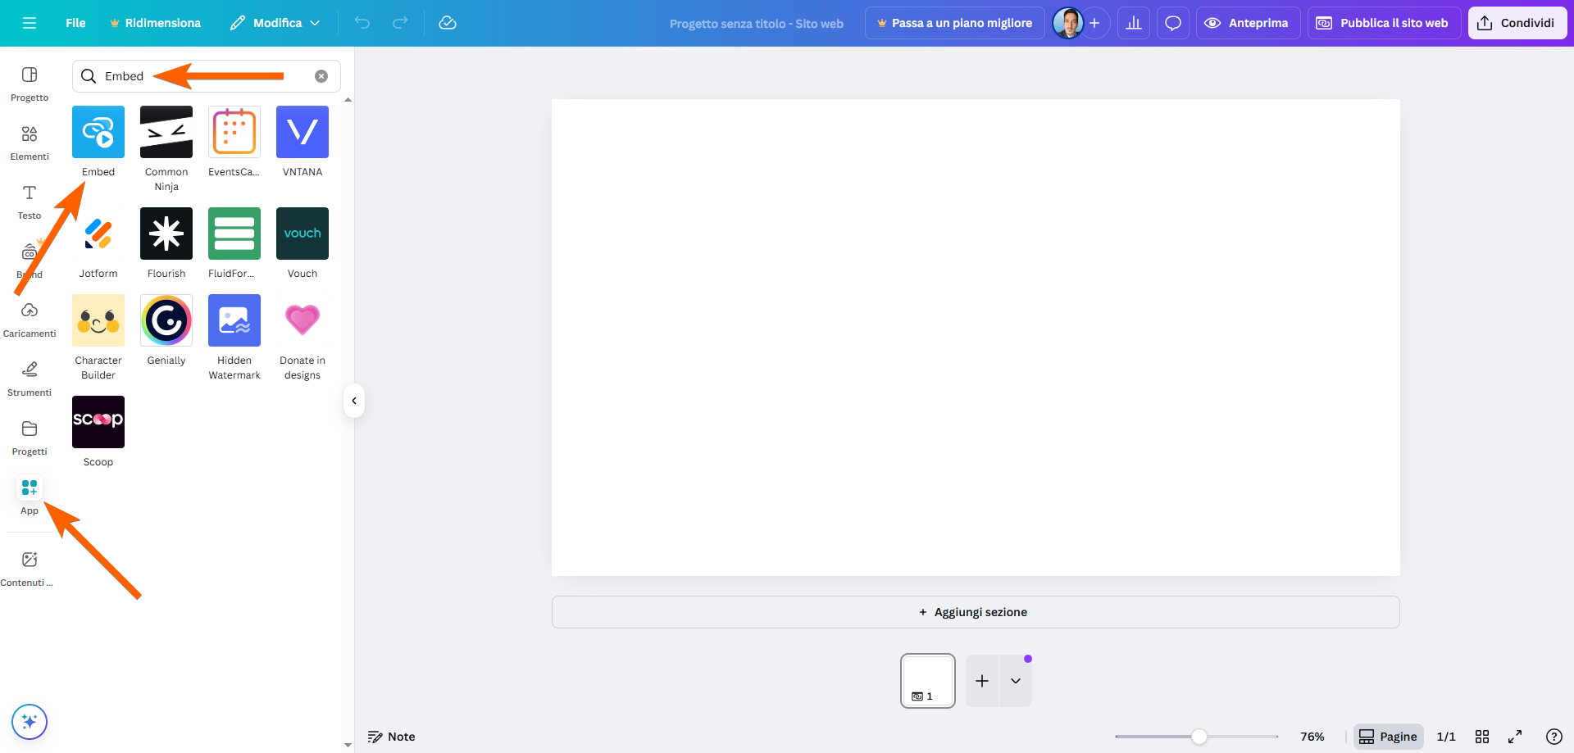The height and width of the screenshot is (753, 1574).
Task: Click the 1/1 page counter
Action: [x=1446, y=737]
